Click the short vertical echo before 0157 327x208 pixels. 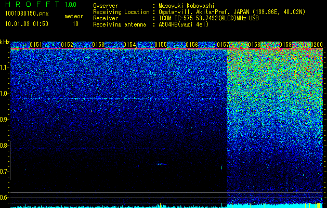coord(221,168)
